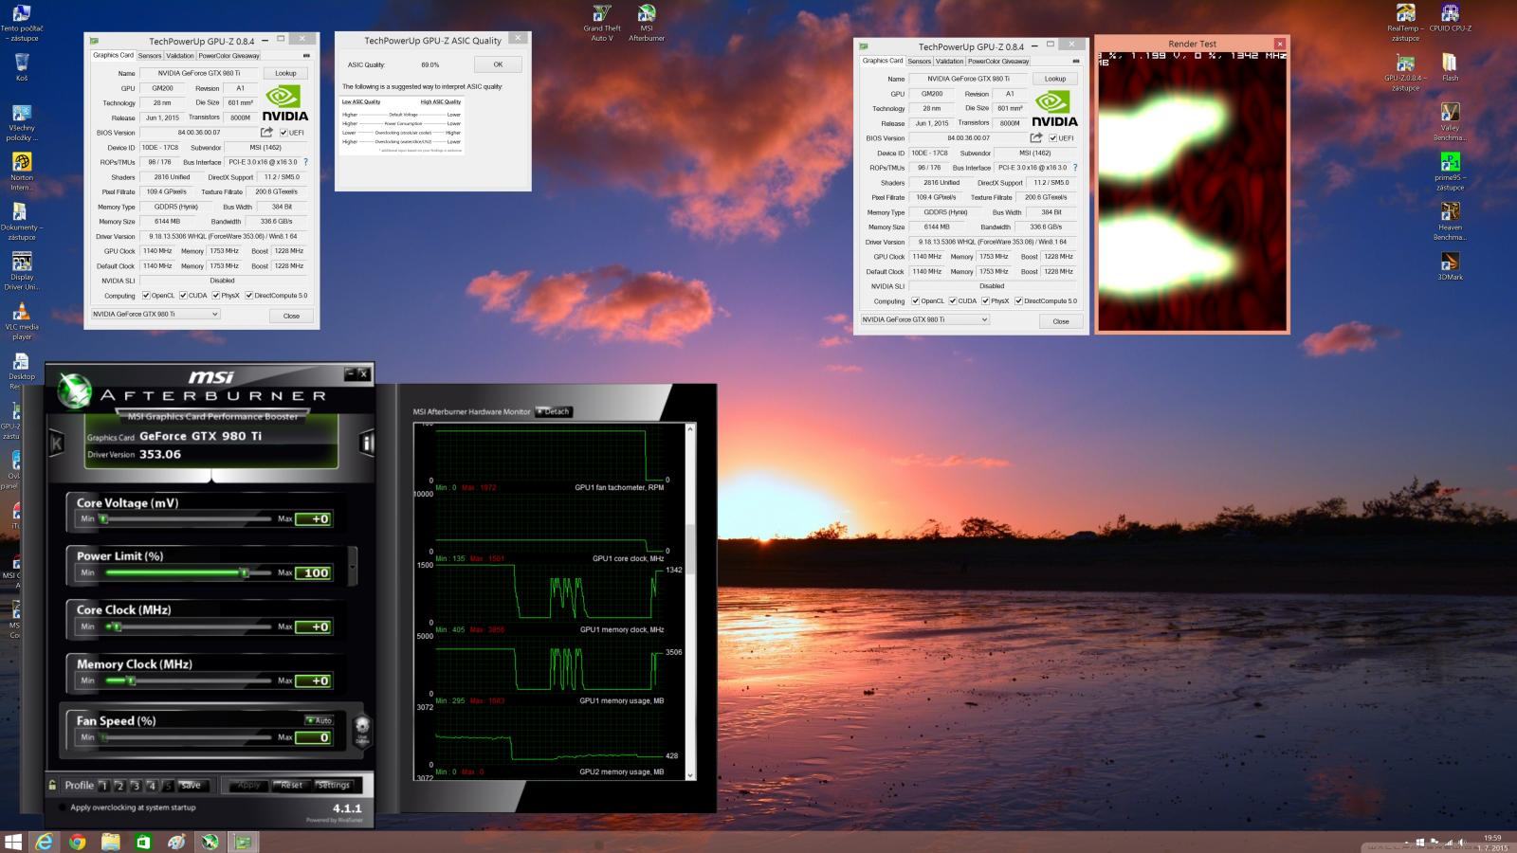The image size is (1517, 853).
Task: Open Validation tab in GPU-Z beside ASIC dialog
Action: tap(179, 56)
